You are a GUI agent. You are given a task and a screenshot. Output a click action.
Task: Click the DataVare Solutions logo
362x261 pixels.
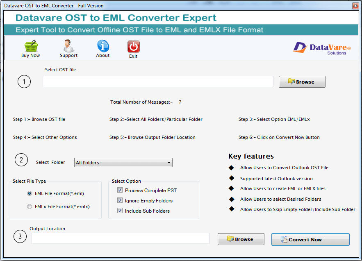point(321,48)
